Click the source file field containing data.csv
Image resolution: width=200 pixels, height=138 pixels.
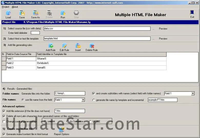pyautogui.click(x=97, y=29)
